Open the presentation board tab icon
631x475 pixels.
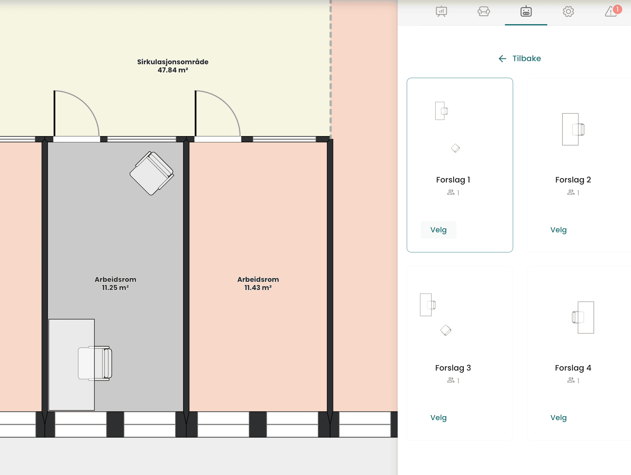(441, 12)
